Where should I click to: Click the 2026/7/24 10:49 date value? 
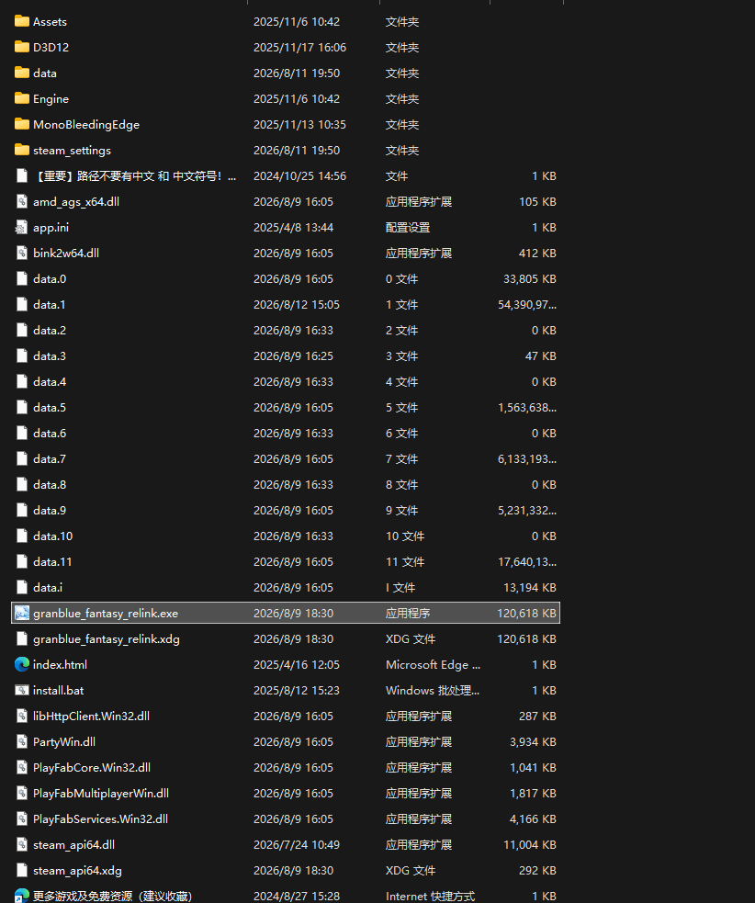pyautogui.click(x=297, y=845)
